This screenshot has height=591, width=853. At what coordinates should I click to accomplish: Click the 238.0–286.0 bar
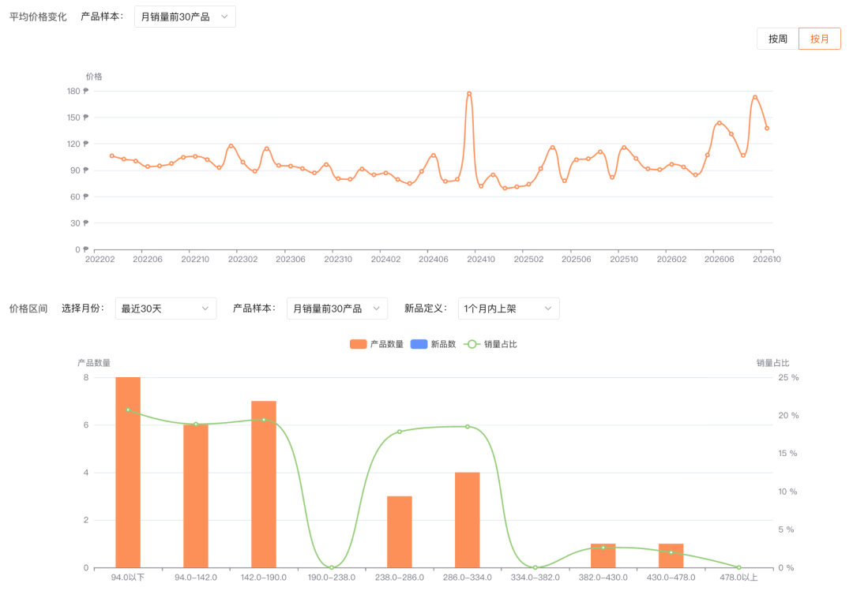[x=400, y=532]
